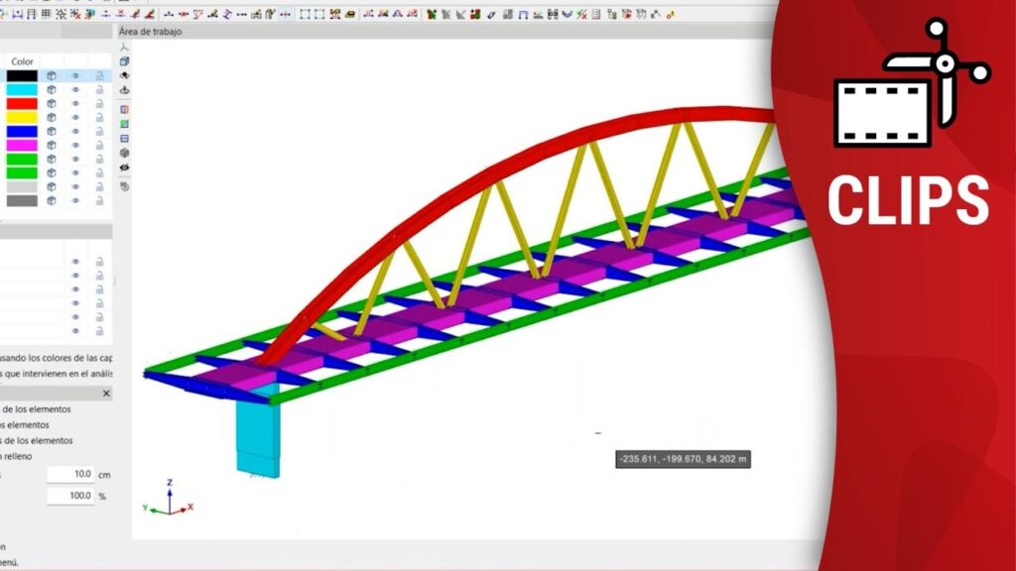1016x571 pixels.
Task: Click the wireframe cube icon in vertical toolbar
Action: (124, 60)
